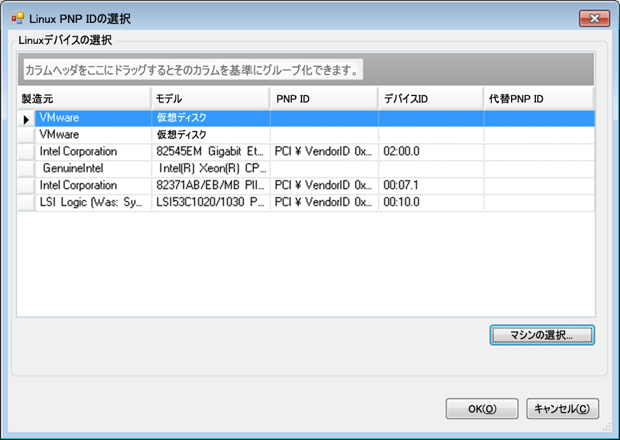Screen dimensions: 620x440
Task: Click row selector beside GenuineIntel row
Action: click(26, 169)
